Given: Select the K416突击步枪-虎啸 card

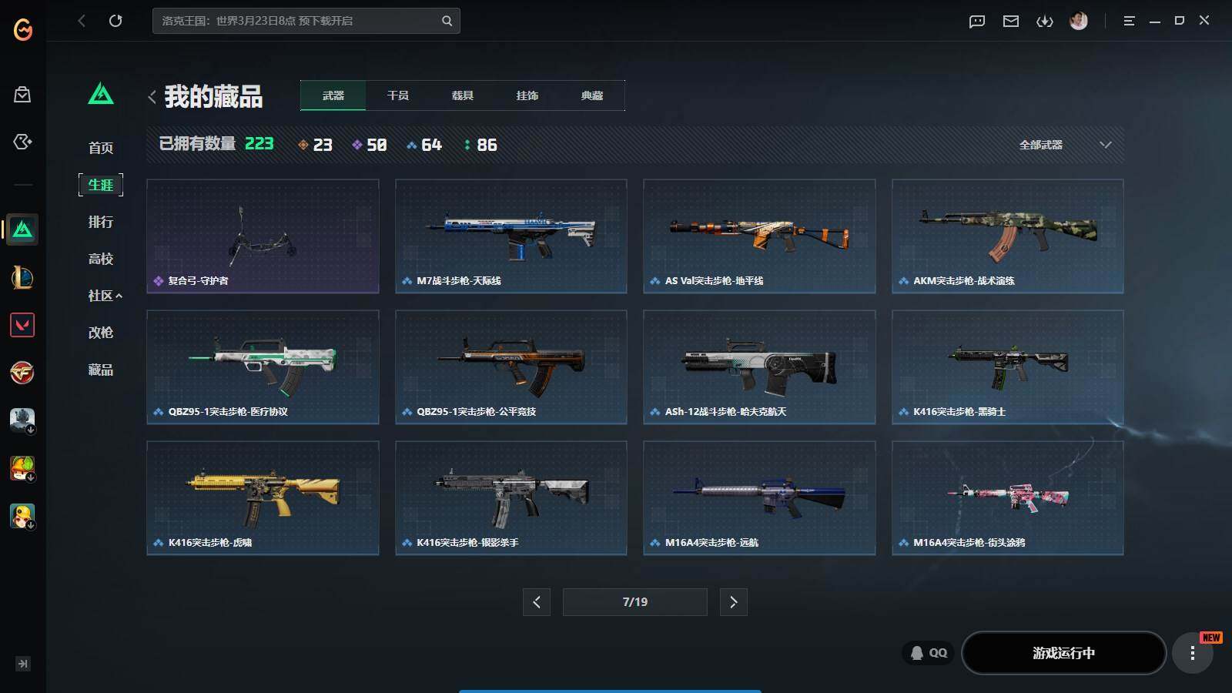Looking at the screenshot, I should pyautogui.click(x=263, y=498).
